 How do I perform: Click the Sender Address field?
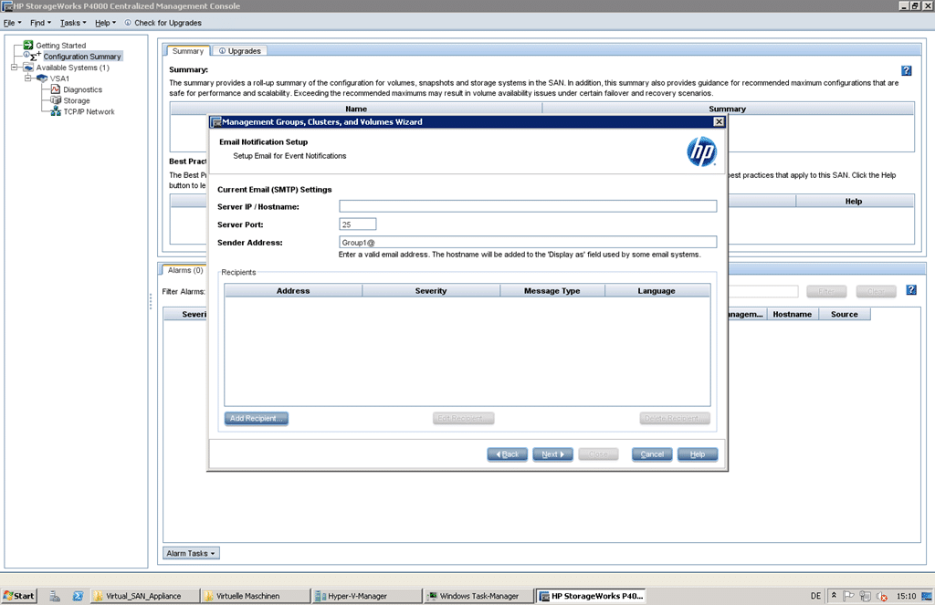528,242
